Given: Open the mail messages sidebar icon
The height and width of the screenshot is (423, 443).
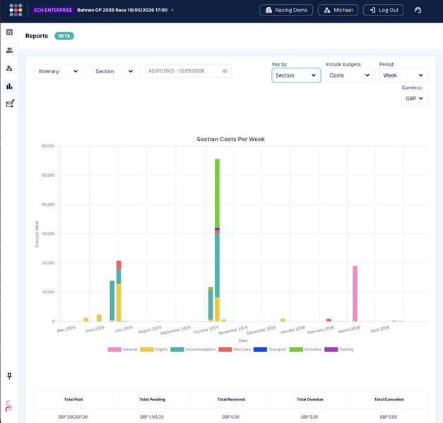Looking at the screenshot, I should pyautogui.click(x=10, y=104).
